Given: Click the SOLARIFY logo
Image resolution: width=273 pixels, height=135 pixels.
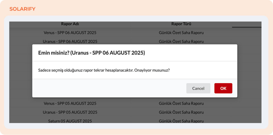Looking at the screenshot, I should click(x=22, y=9).
